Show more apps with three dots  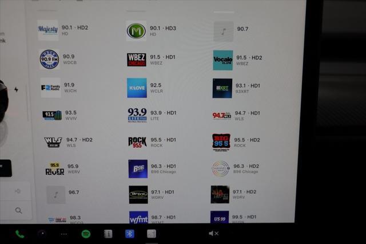click(64, 234)
